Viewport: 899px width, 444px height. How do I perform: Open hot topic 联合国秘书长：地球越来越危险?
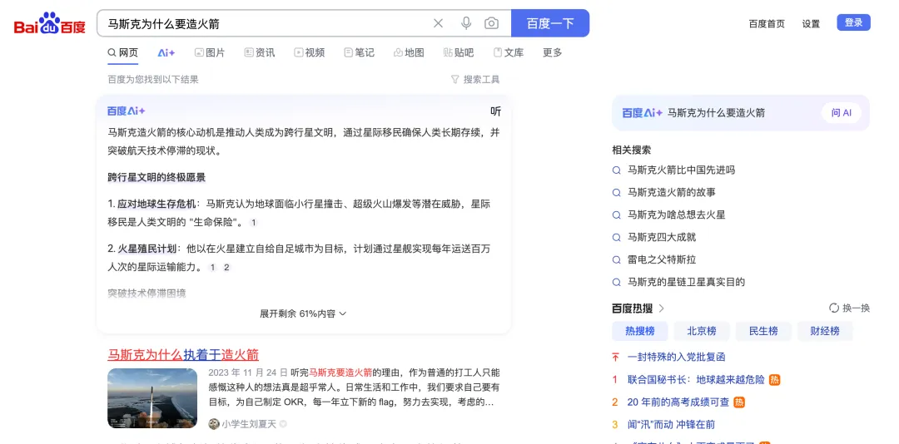point(696,380)
